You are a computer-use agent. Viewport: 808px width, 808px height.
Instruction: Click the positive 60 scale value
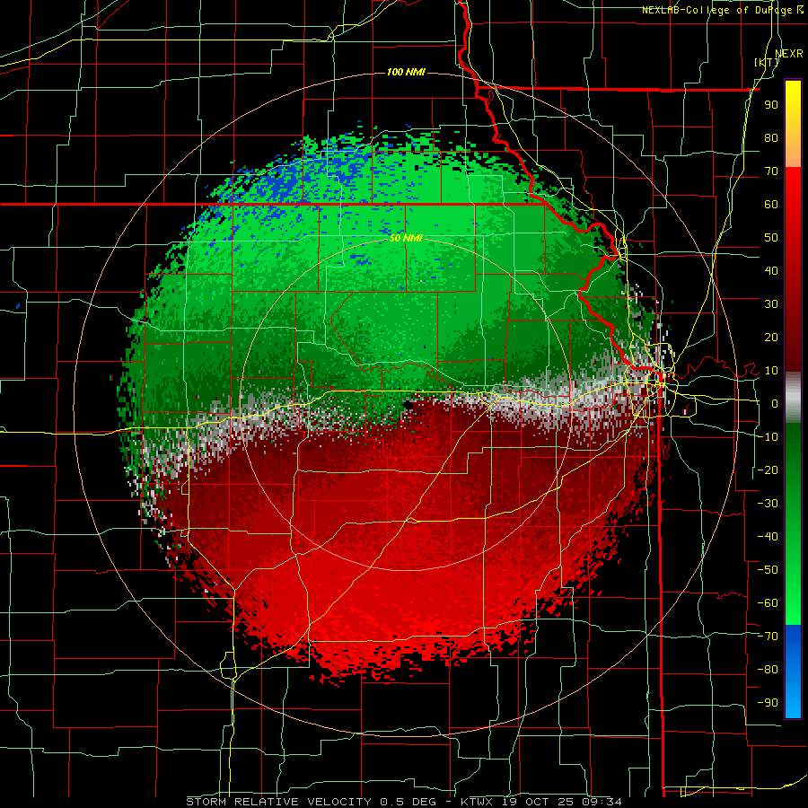point(771,204)
